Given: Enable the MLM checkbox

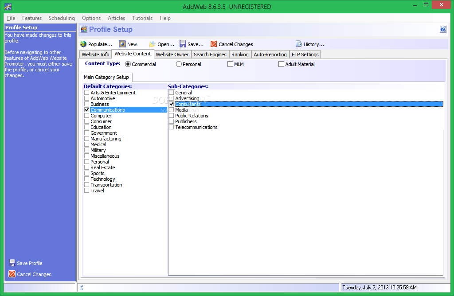Looking at the screenshot, I should click(230, 64).
